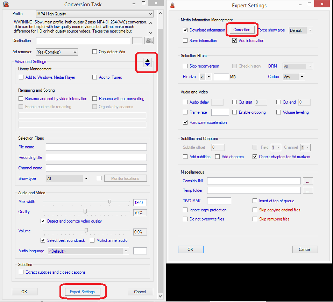This screenshot has width=333, height=302.
Task: Enable Ignore copy protection
Action: tap(185, 210)
